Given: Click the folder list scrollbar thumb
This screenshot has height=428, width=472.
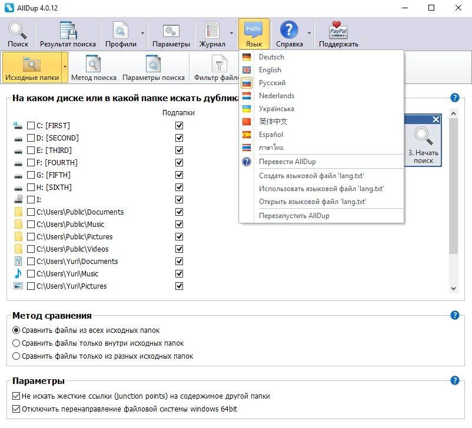Looking at the screenshot, I should 453,186.
